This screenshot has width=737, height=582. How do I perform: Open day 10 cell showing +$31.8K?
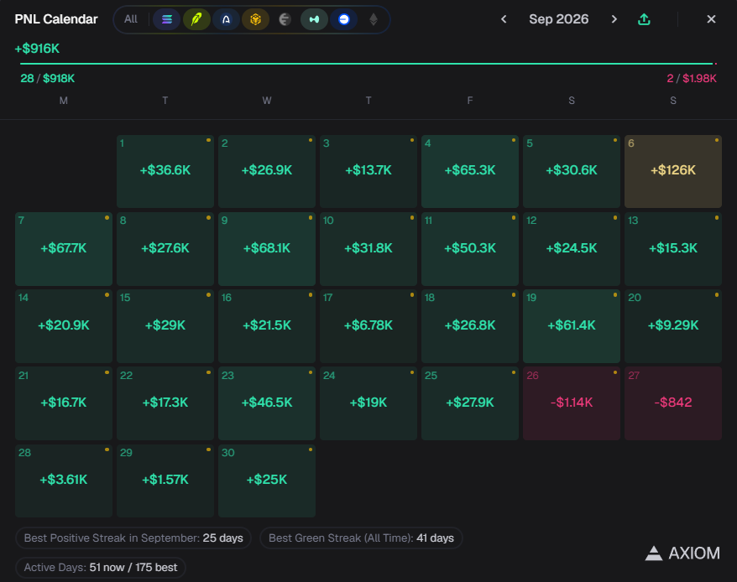pyautogui.click(x=368, y=249)
